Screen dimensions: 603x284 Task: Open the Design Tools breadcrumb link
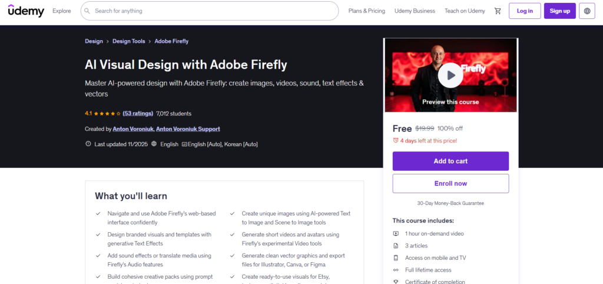pyautogui.click(x=129, y=41)
